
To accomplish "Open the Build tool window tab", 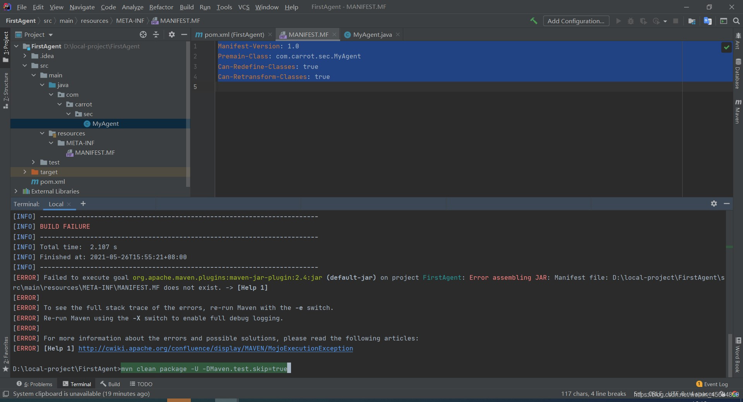I will [110, 384].
